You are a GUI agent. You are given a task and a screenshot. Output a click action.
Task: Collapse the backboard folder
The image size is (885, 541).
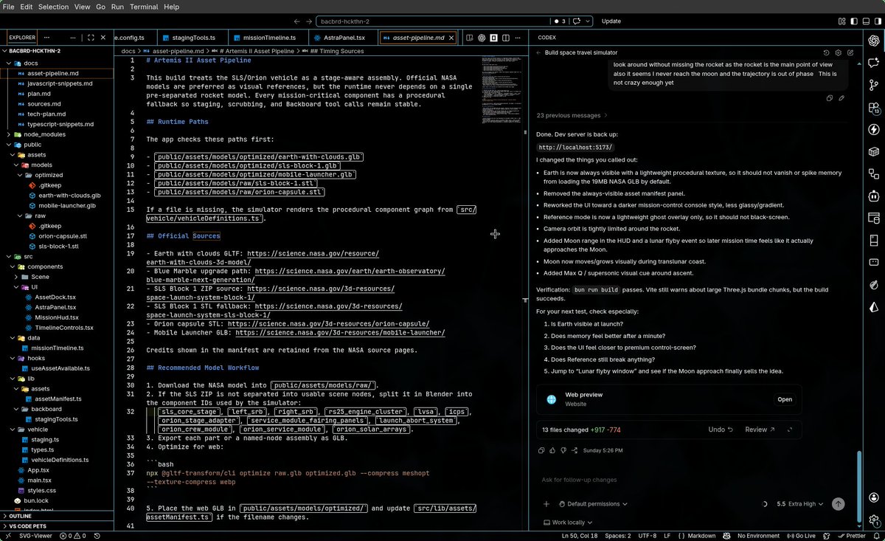tap(57, 409)
